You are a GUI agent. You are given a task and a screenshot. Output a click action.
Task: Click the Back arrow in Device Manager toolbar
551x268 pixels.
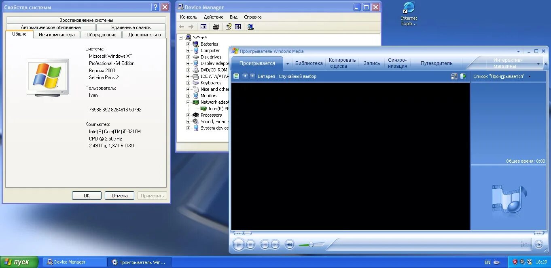coord(182,27)
